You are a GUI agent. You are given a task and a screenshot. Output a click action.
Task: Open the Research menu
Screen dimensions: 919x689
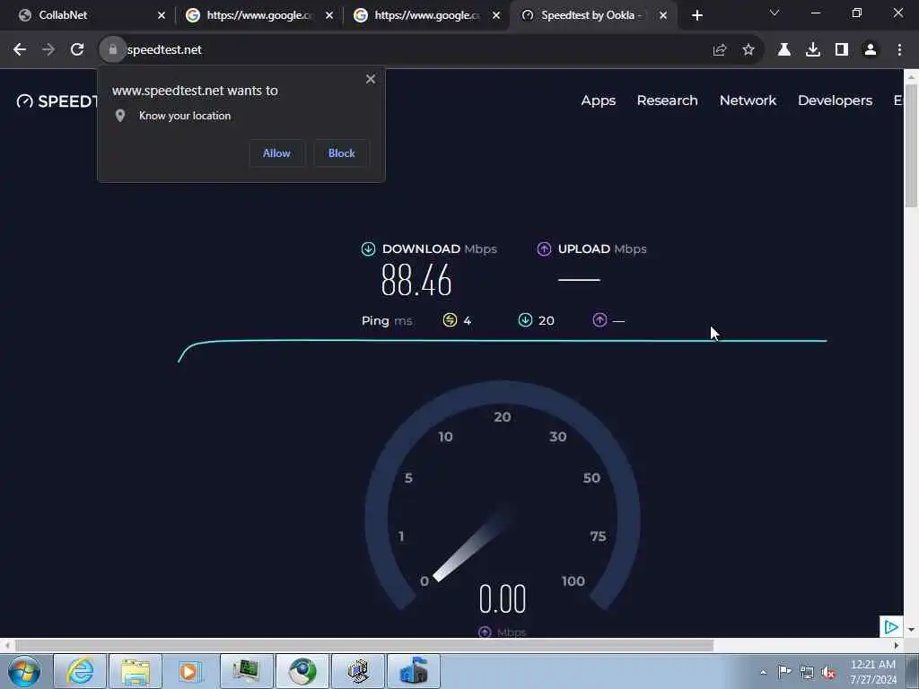[x=667, y=100]
